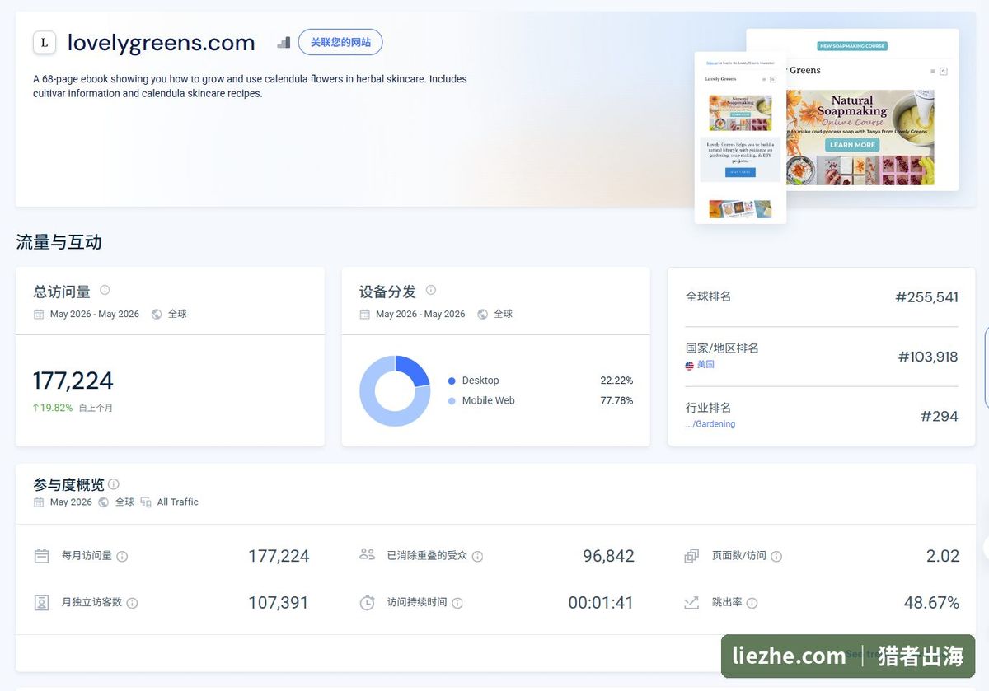Screen dimensions: 989x691
Task: Click the May 2026 date in 参与度概览
Action: tap(71, 502)
